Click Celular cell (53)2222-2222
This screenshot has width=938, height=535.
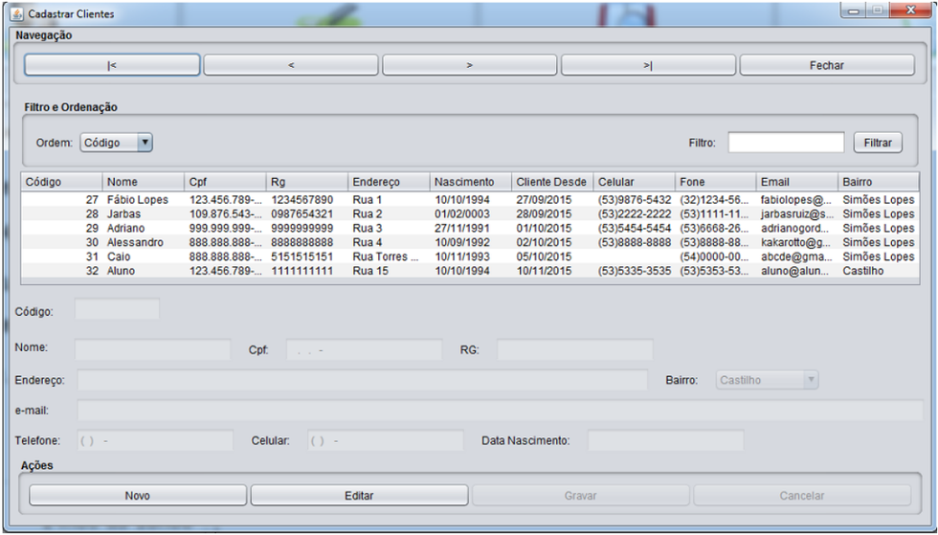coord(634,213)
